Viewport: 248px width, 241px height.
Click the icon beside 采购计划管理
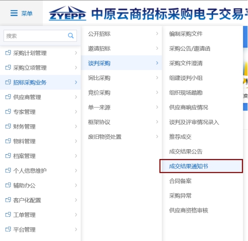tap(8, 53)
